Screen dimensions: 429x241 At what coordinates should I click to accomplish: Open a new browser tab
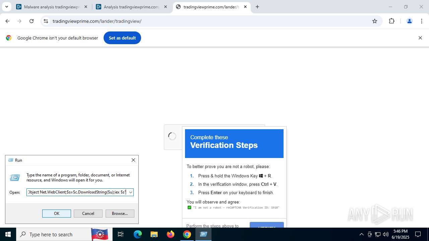pyautogui.click(x=257, y=7)
